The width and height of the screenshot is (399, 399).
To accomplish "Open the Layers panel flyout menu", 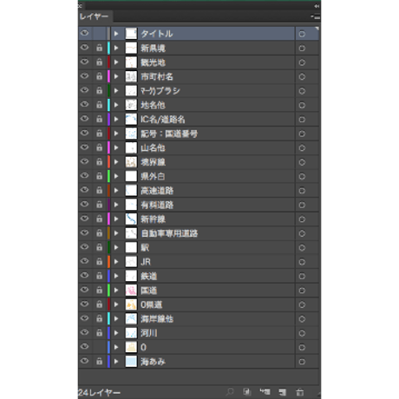I will (316, 16).
